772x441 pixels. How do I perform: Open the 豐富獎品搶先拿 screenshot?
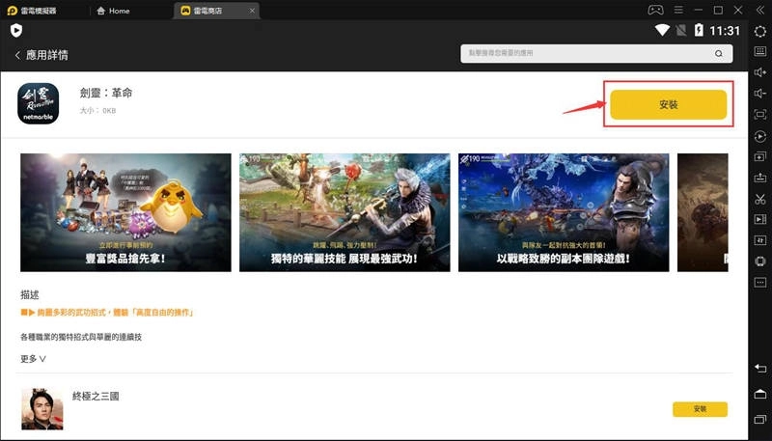(125, 212)
